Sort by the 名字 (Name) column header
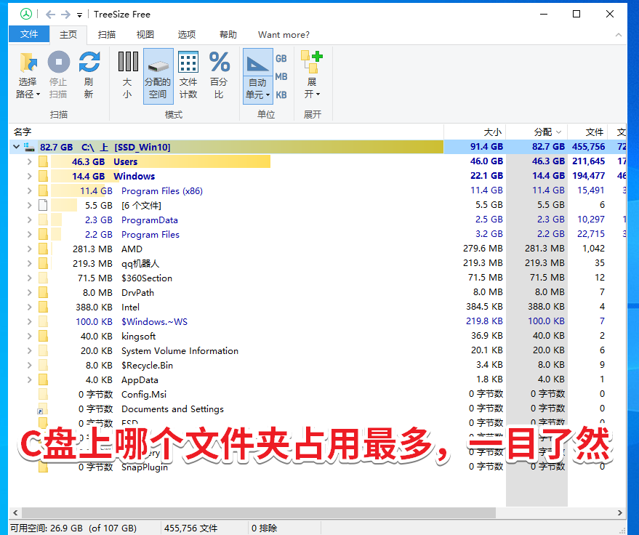639x535 pixels. (226, 132)
